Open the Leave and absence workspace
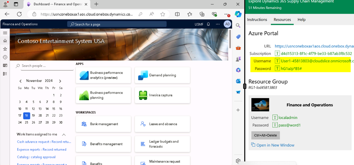 tap(162, 124)
